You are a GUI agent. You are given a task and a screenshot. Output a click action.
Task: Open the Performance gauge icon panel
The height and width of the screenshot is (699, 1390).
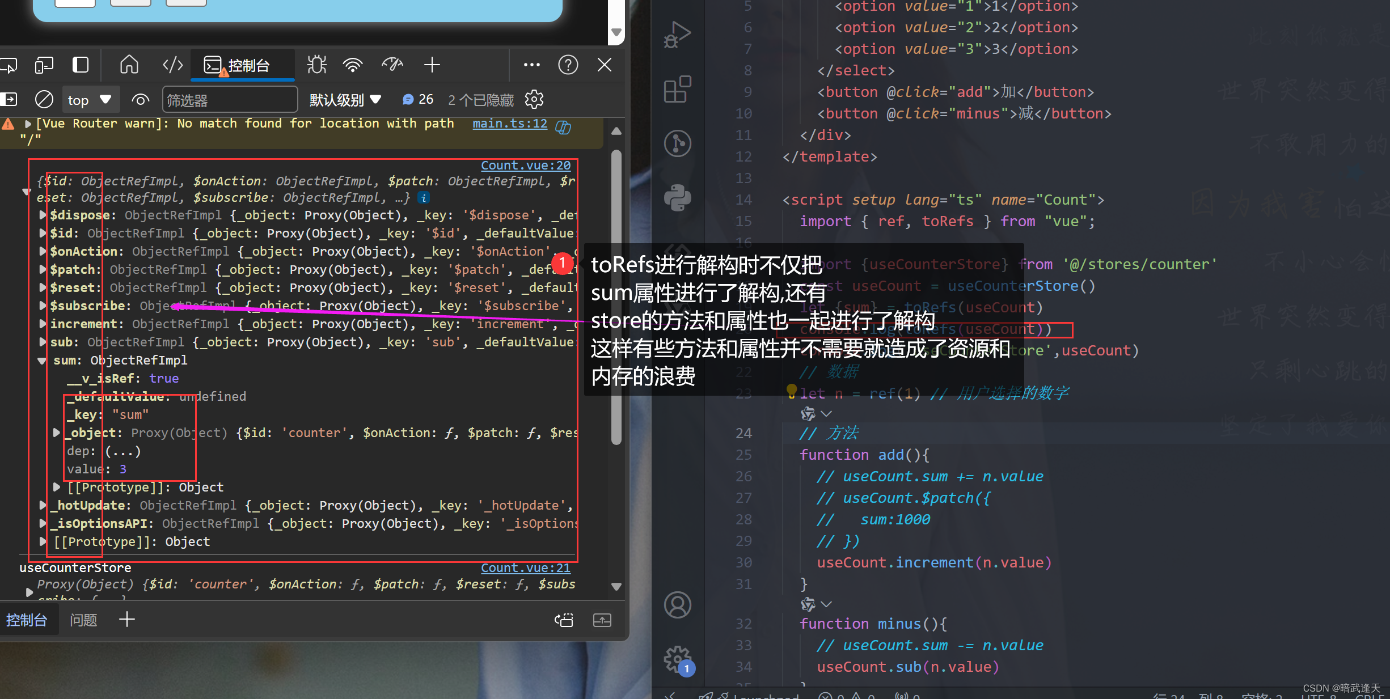(392, 65)
